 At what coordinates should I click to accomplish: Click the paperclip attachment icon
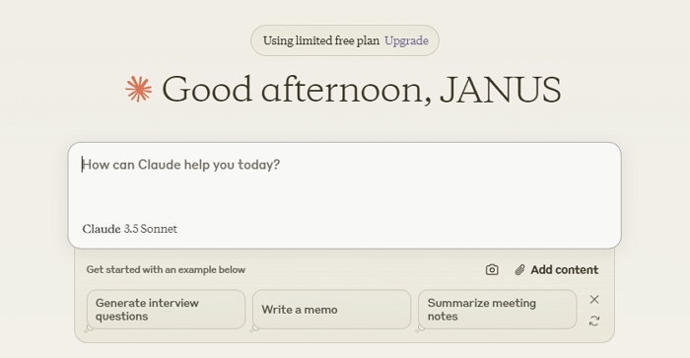(519, 269)
